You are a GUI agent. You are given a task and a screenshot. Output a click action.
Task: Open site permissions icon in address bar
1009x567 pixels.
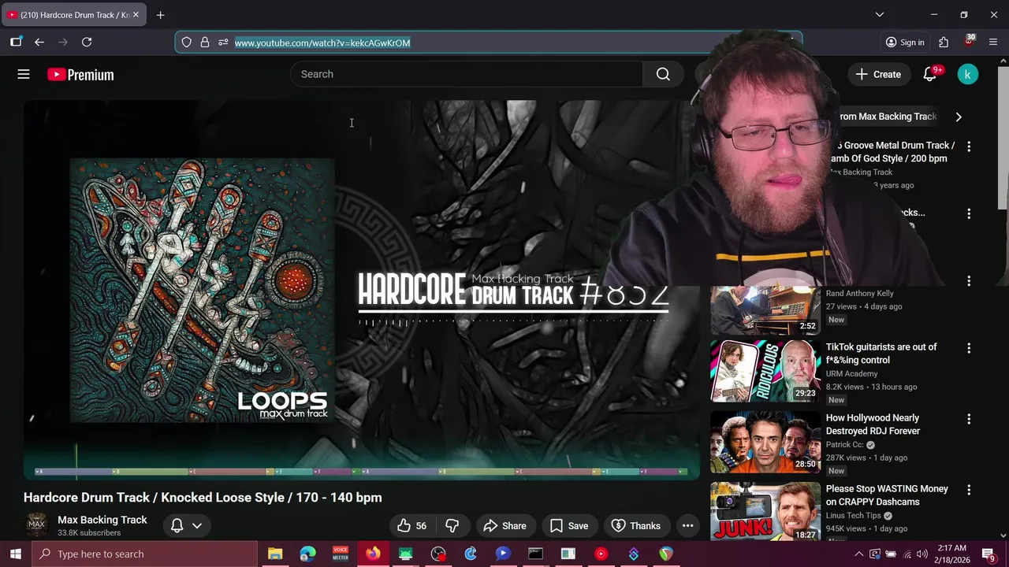(223, 43)
